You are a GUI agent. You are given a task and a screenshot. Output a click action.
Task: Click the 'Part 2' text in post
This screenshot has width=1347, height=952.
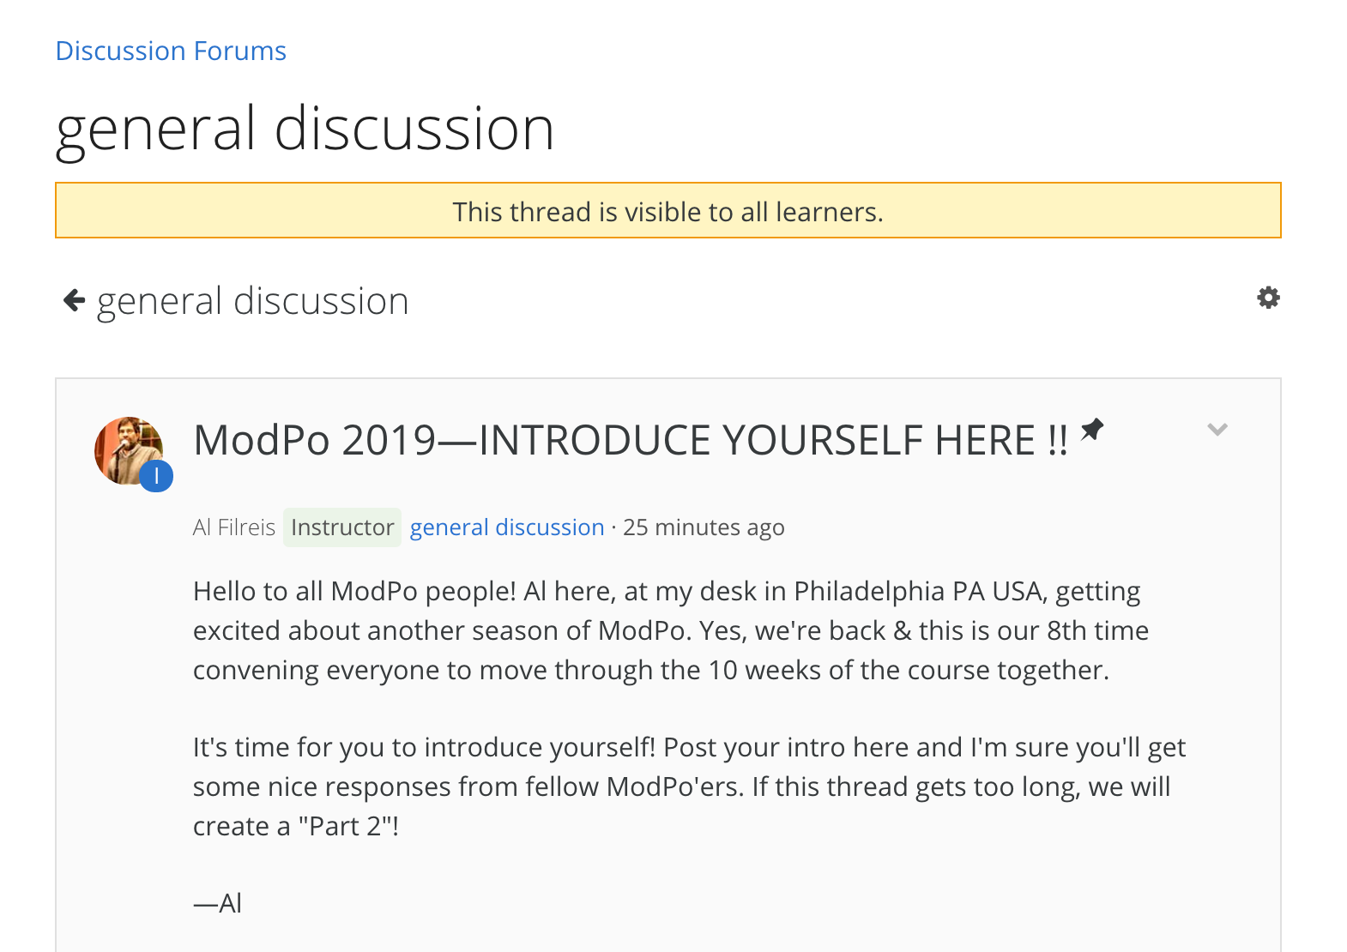click(347, 826)
